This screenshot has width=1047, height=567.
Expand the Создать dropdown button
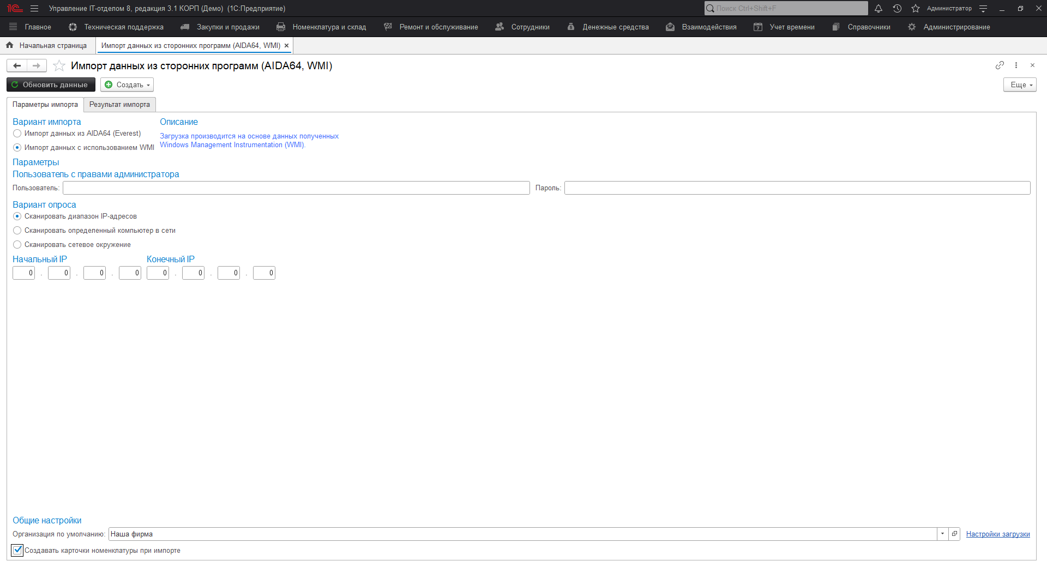(127, 85)
